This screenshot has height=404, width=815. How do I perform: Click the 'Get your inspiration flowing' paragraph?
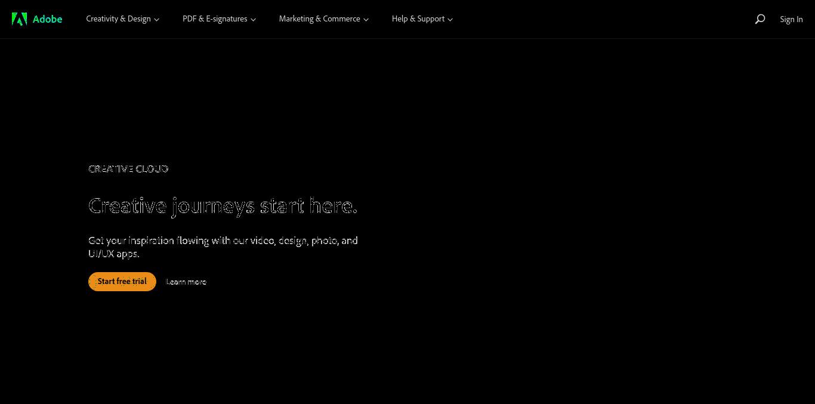point(223,247)
